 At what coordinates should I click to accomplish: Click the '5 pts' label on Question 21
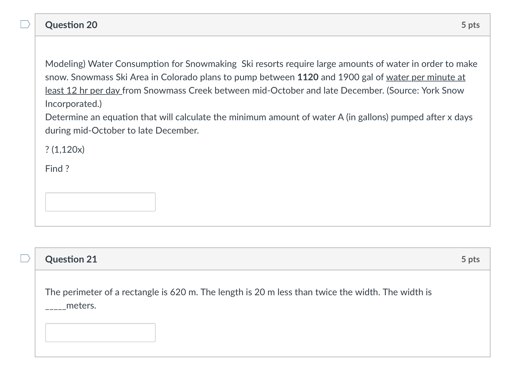pos(471,259)
